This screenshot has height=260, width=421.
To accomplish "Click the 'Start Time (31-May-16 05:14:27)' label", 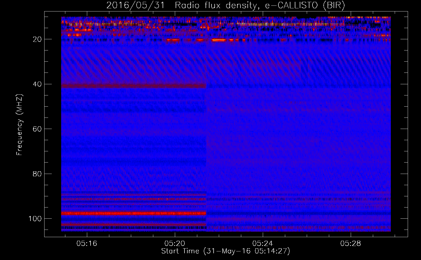I will point(226,251).
